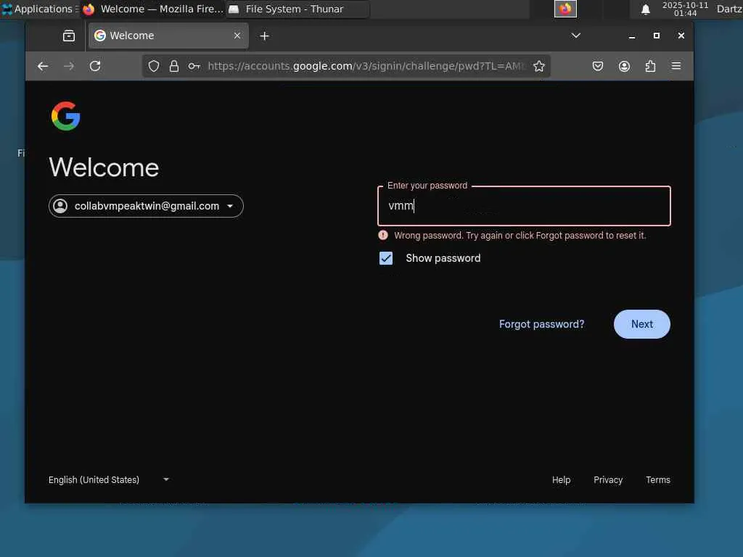The image size is (743, 557).
Task: Bookmark this page with the star icon
Action: pyautogui.click(x=539, y=66)
